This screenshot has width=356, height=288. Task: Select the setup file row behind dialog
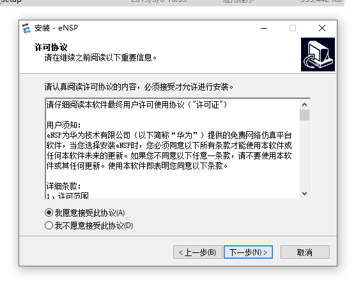pyautogui.click(x=172, y=3)
